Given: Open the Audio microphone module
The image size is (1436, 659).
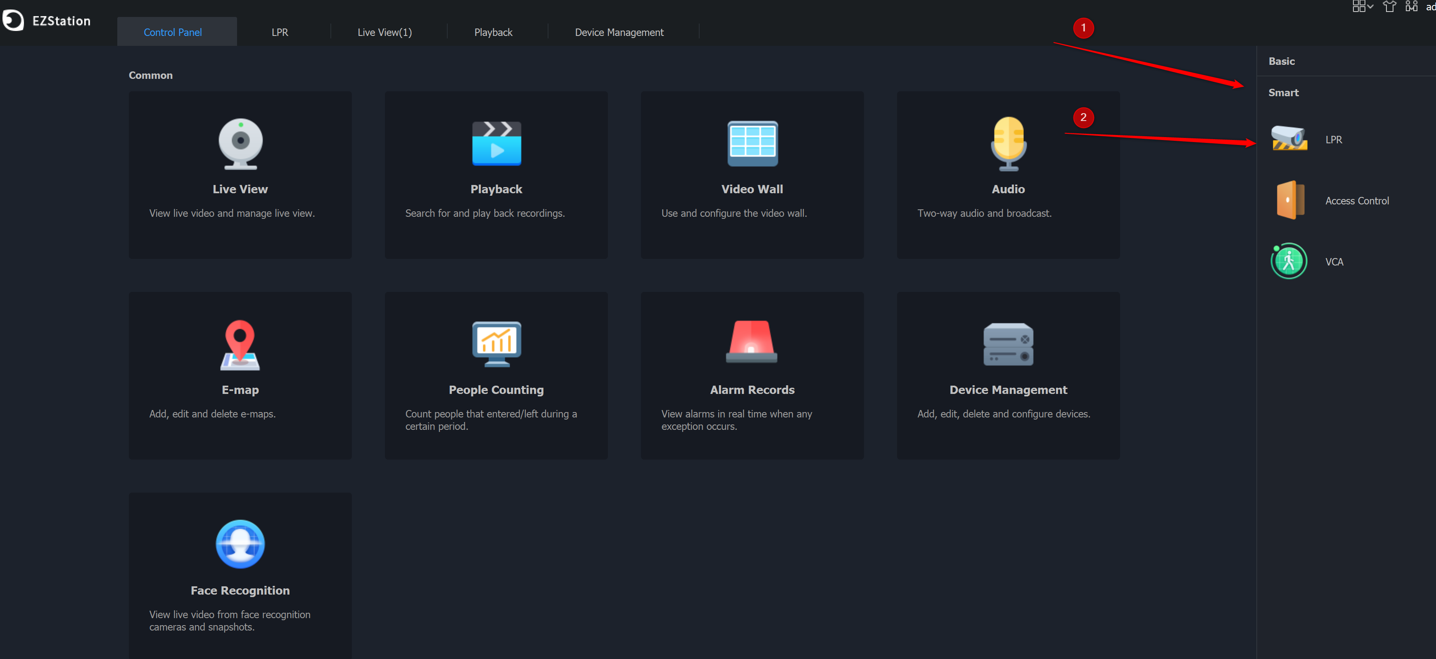Looking at the screenshot, I should pyautogui.click(x=1008, y=144).
